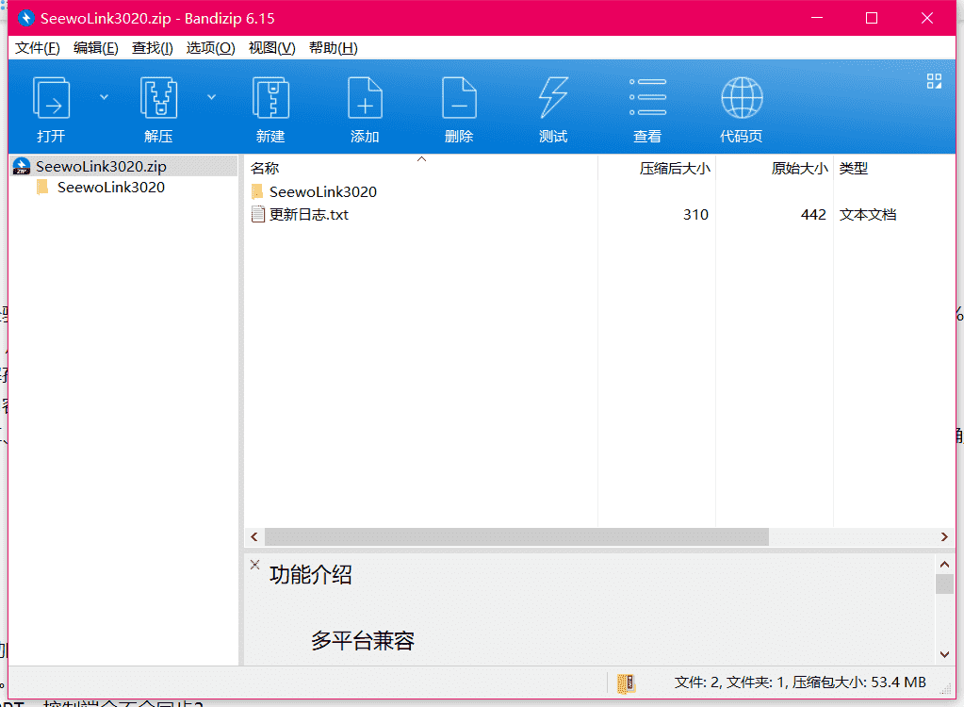Open the 帮助(H) menu
Image resolution: width=964 pixels, height=707 pixels.
334,48
